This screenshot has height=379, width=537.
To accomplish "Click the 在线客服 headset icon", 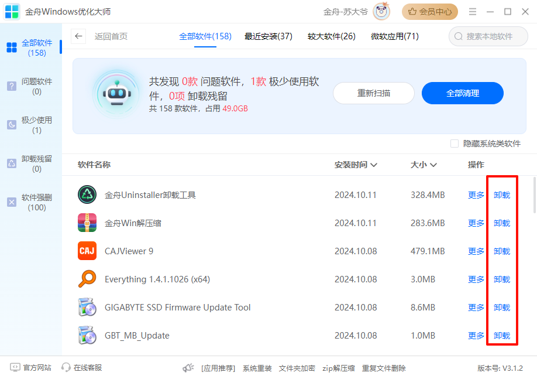I will 66,368.
